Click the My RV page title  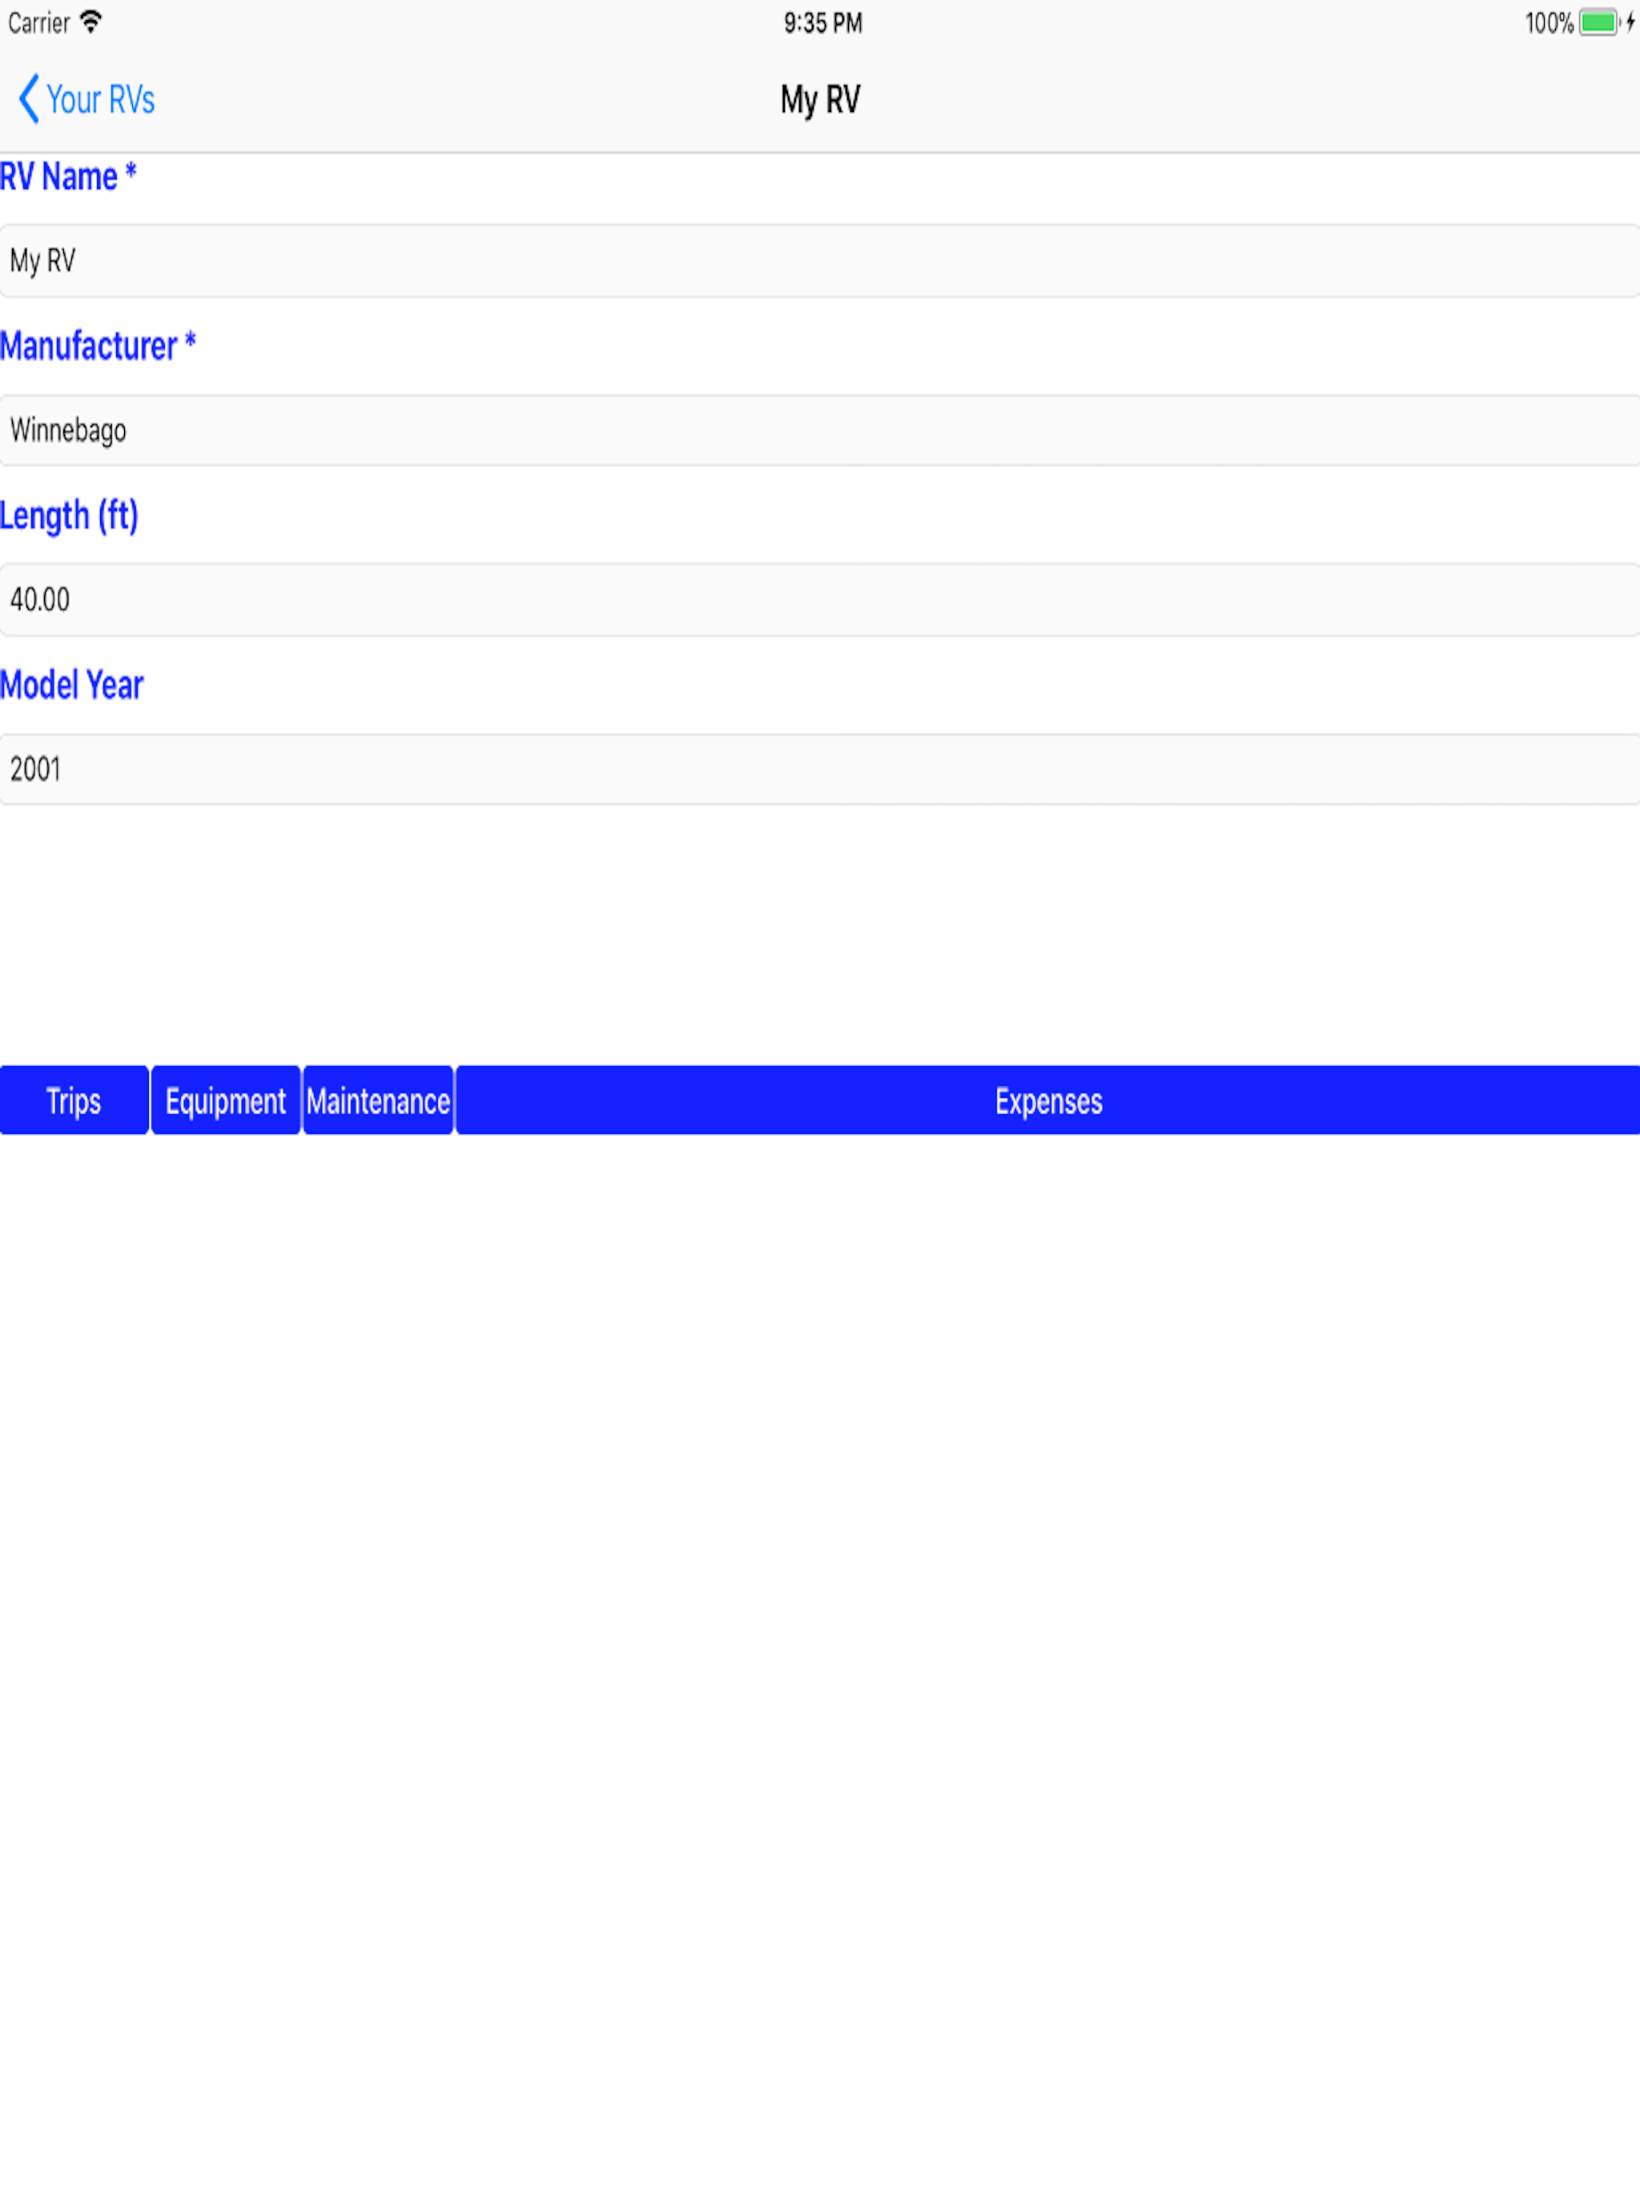tap(820, 100)
